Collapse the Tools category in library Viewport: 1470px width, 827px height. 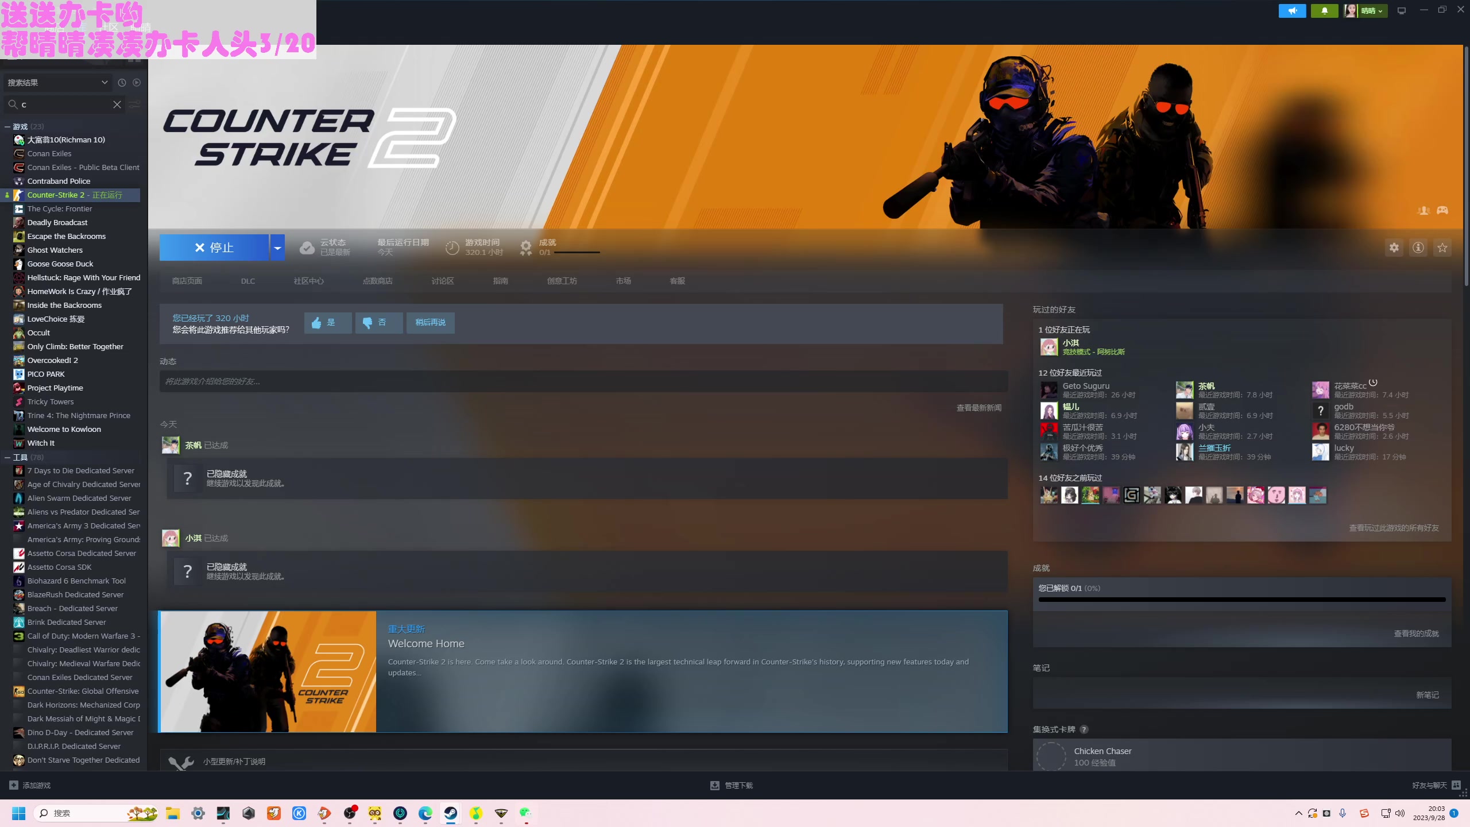click(7, 457)
